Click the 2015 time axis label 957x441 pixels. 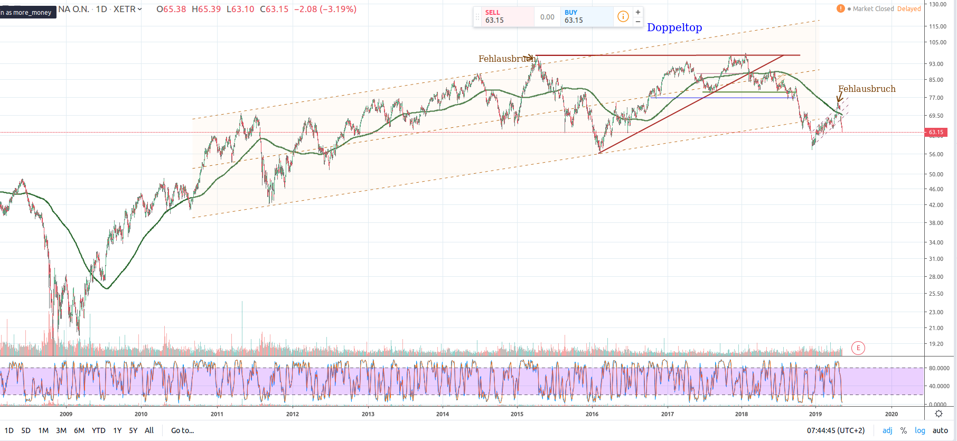click(x=517, y=414)
